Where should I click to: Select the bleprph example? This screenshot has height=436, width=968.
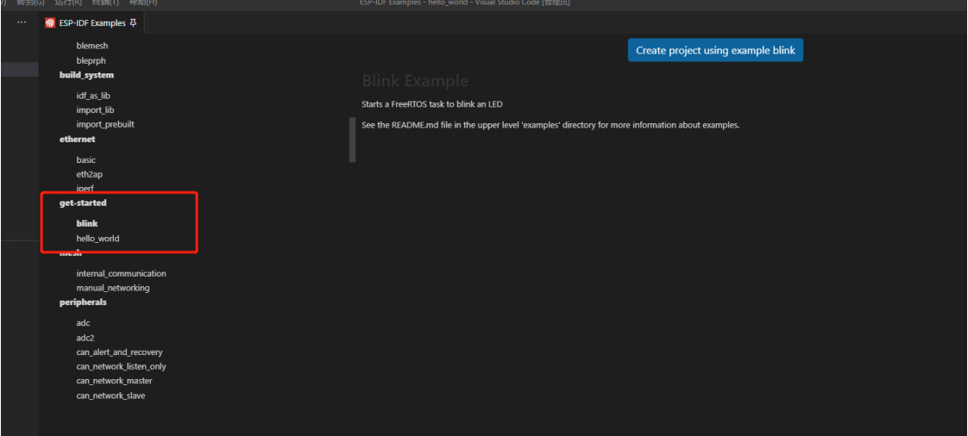pyautogui.click(x=91, y=60)
